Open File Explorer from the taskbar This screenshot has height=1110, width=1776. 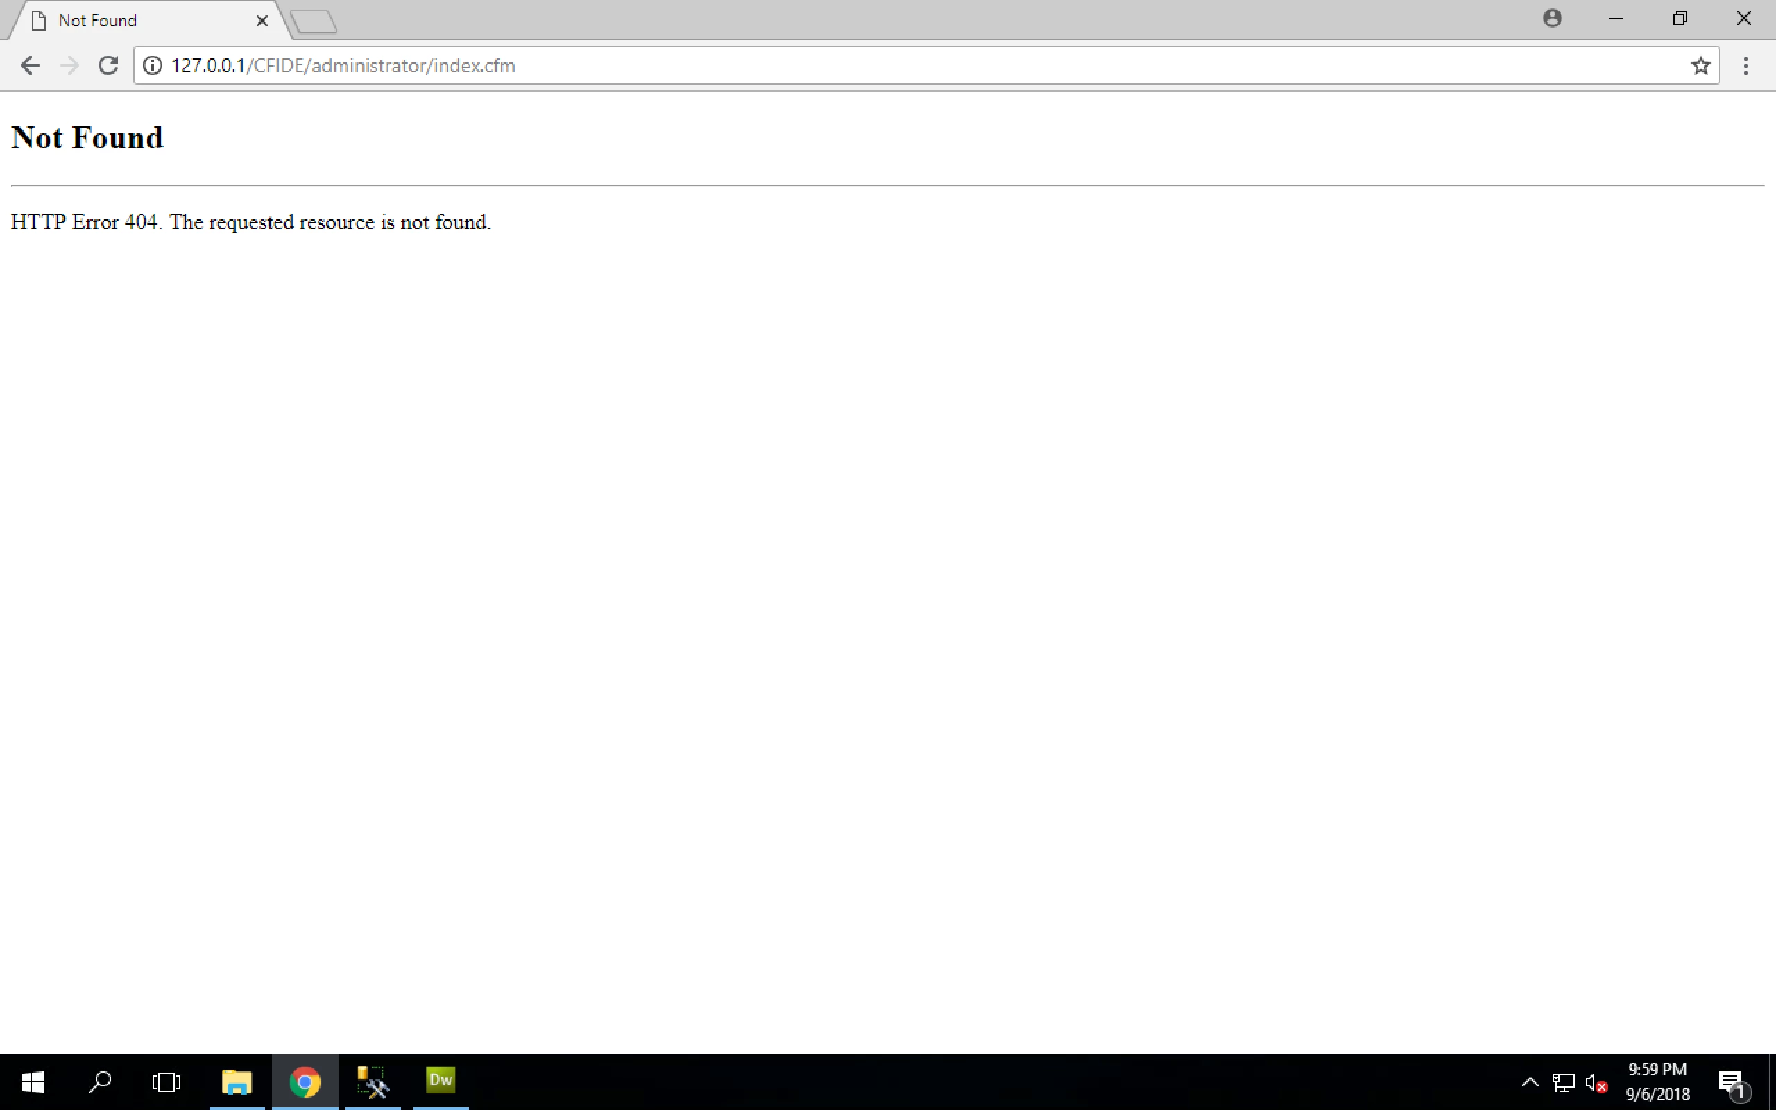[x=237, y=1082]
